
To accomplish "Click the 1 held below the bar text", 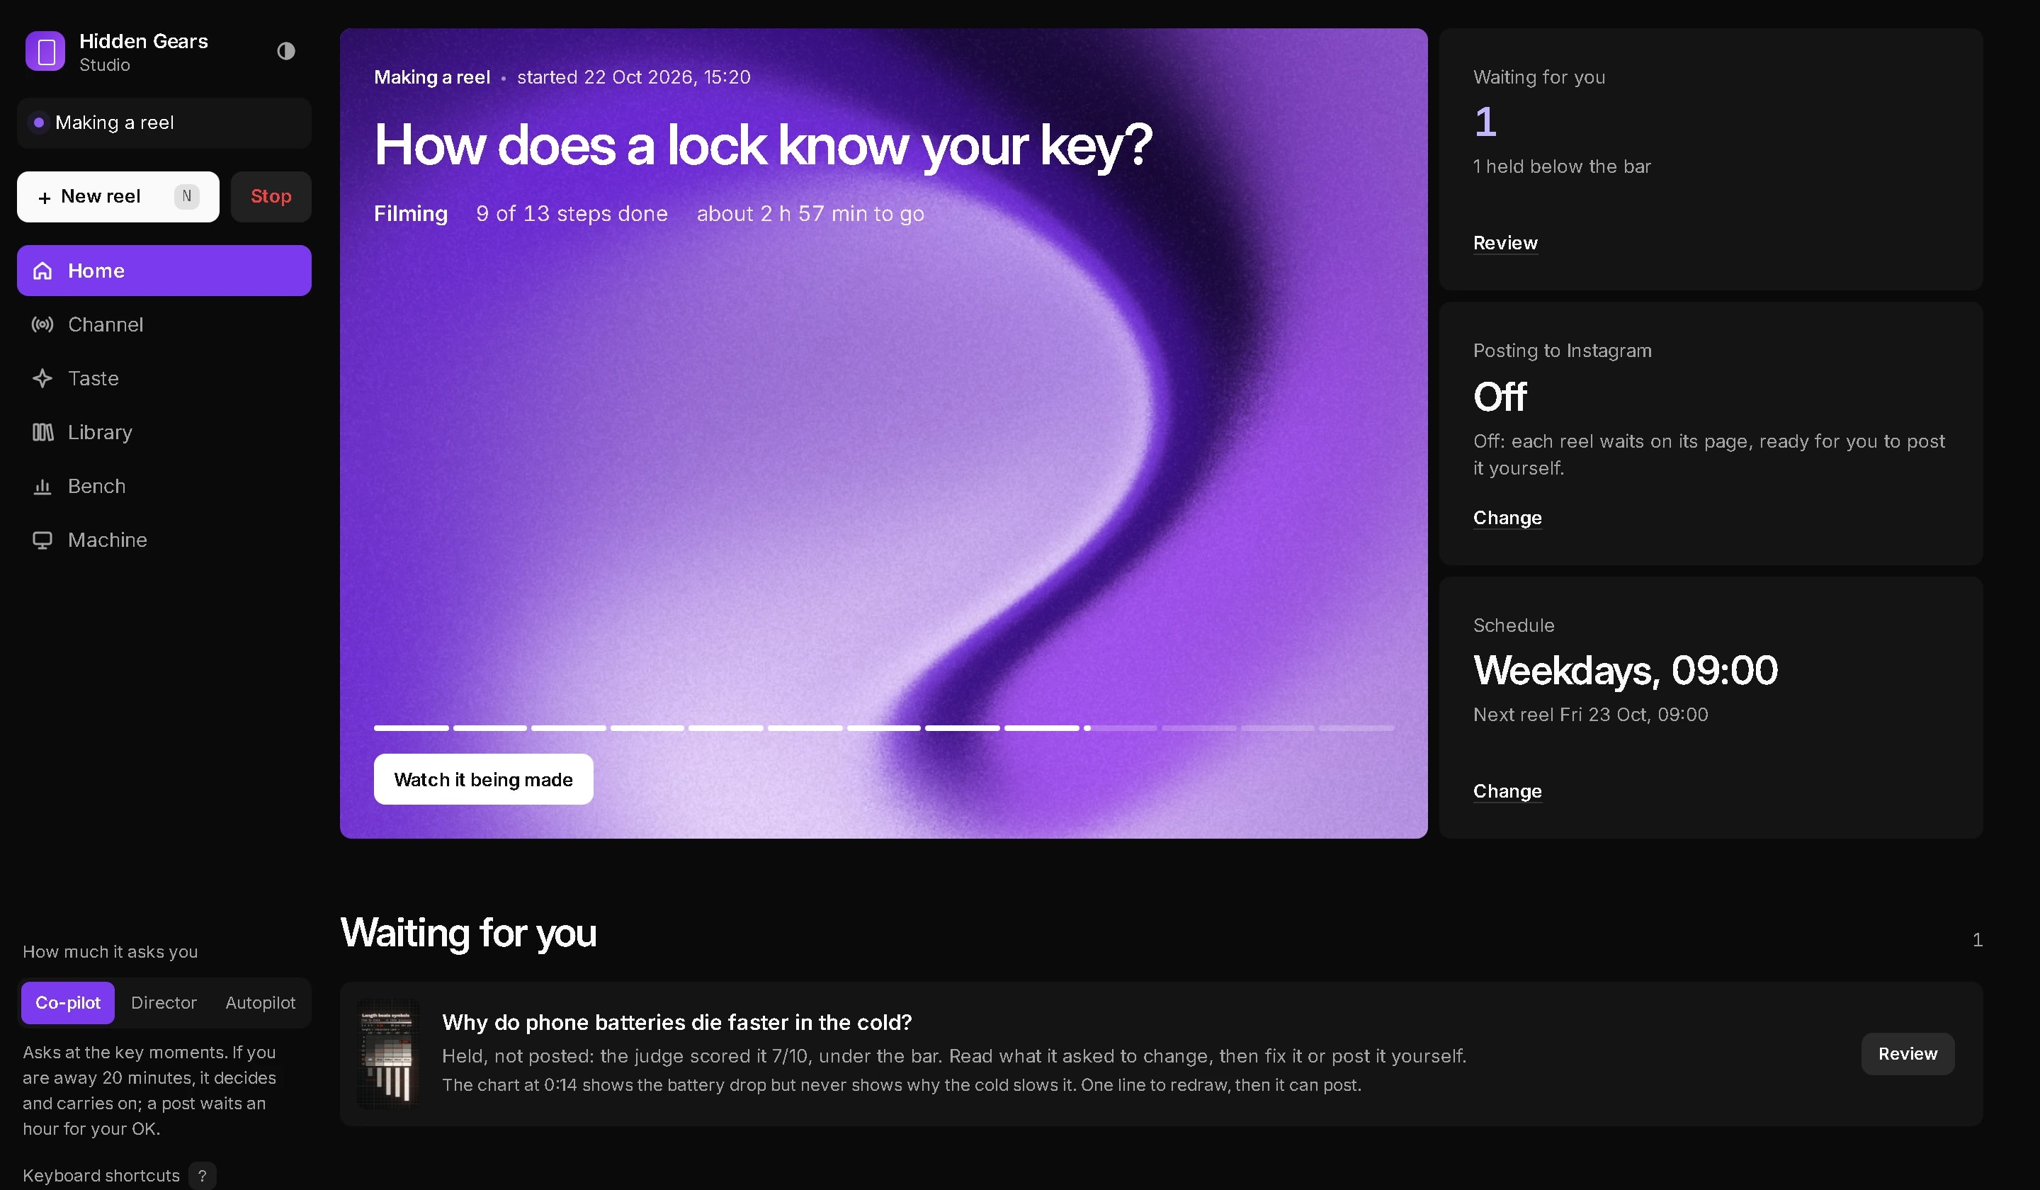I will click(1562, 166).
